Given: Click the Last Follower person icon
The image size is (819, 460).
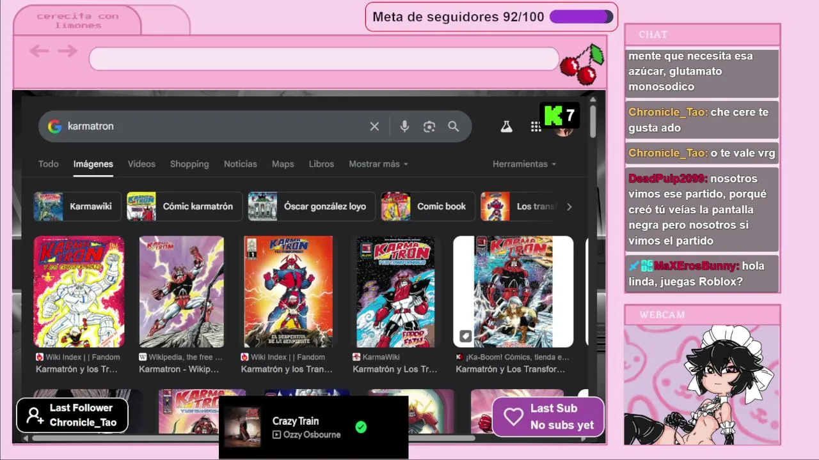Looking at the screenshot, I should [x=35, y=416].
